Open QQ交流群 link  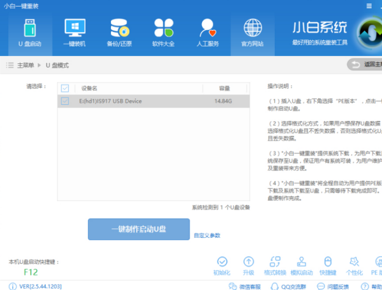pos(288,287)
